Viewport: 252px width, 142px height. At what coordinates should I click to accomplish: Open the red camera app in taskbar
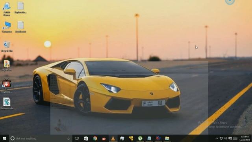click(x=104, y=138)
